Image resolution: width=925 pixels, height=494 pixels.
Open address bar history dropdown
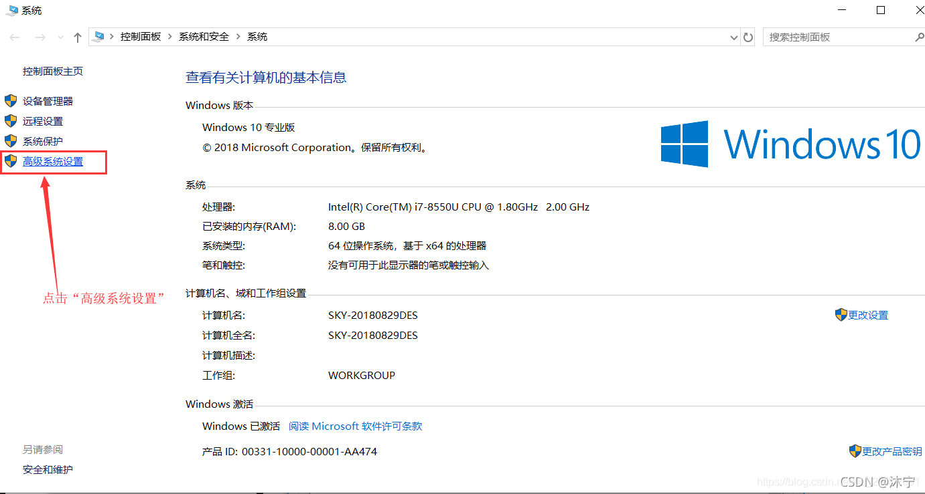pyautogui.click(x=733, y=37)
